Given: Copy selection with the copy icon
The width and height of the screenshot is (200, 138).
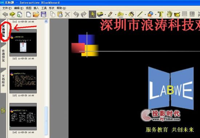Looking at the screenshot, I should tap(53, 14).
